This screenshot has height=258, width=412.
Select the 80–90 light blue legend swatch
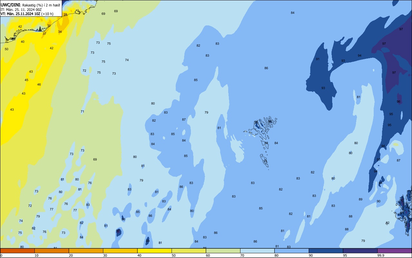pyautogui.click(x=292, y=251)
